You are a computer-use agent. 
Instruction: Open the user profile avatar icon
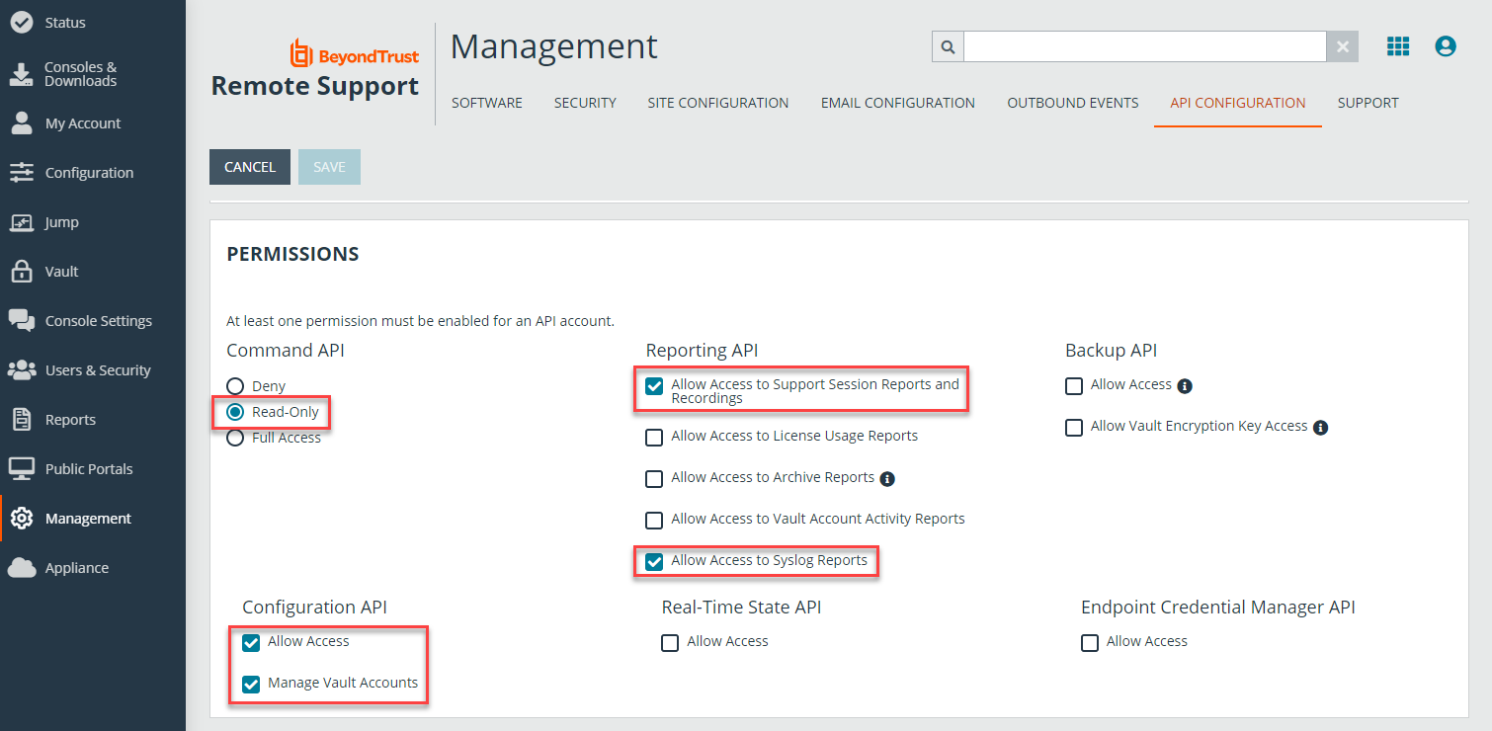coord(1445,46)
